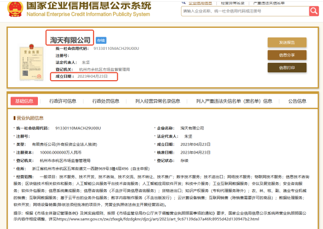Screen dimensions: 323x229
Task: Click the 统一社会信用代码 label in the header card
Action: [72, 49]
